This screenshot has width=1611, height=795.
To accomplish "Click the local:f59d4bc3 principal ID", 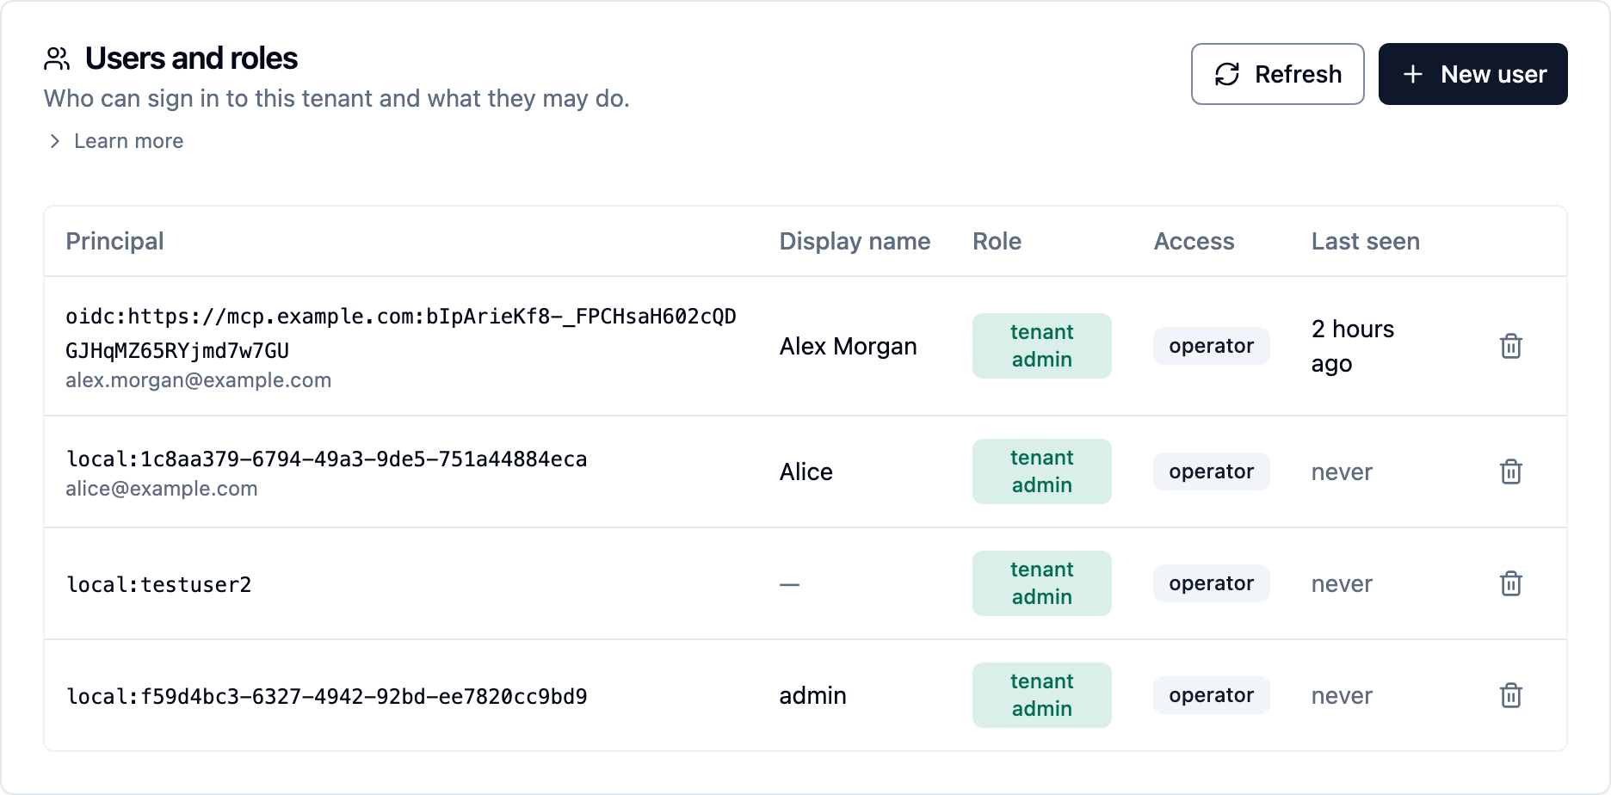I will [327, 696].
